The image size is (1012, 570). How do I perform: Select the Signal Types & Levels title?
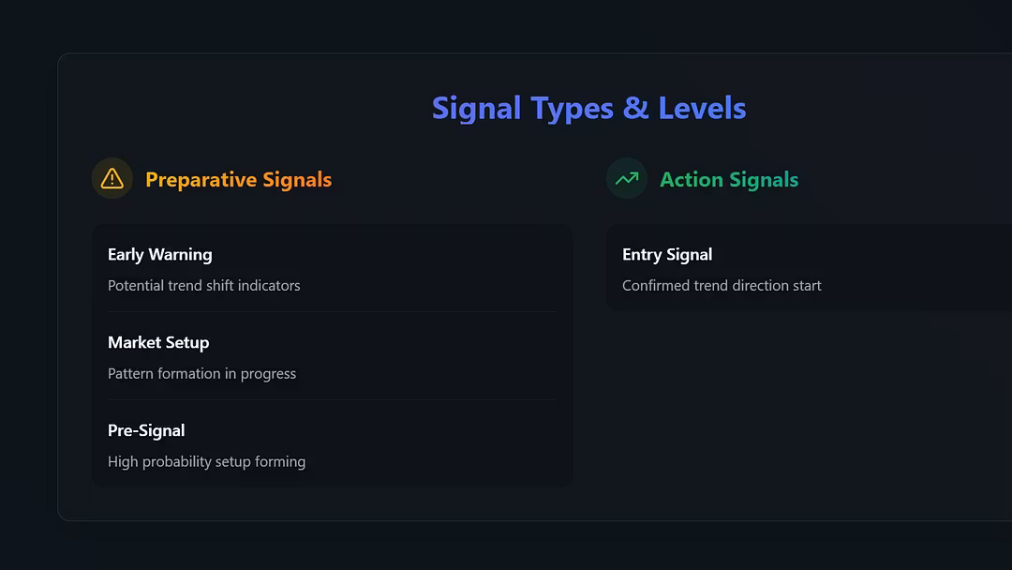[x=588, y=108]
